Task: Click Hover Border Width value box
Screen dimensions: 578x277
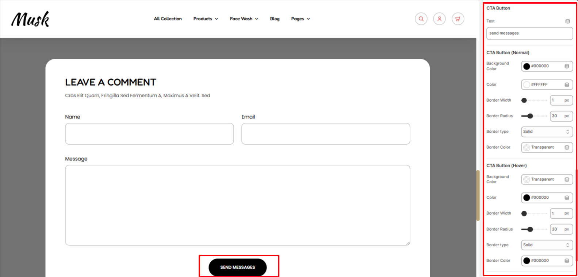Action: pos(561,214)
